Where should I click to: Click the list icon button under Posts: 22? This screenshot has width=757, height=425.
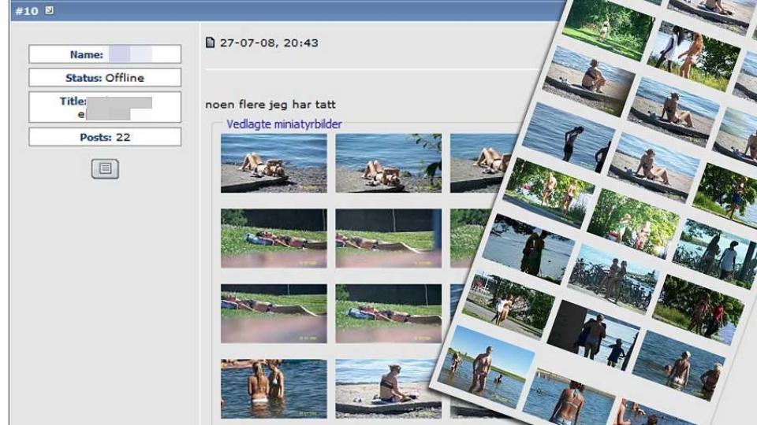pyautogui.click(x=105, y=168)
